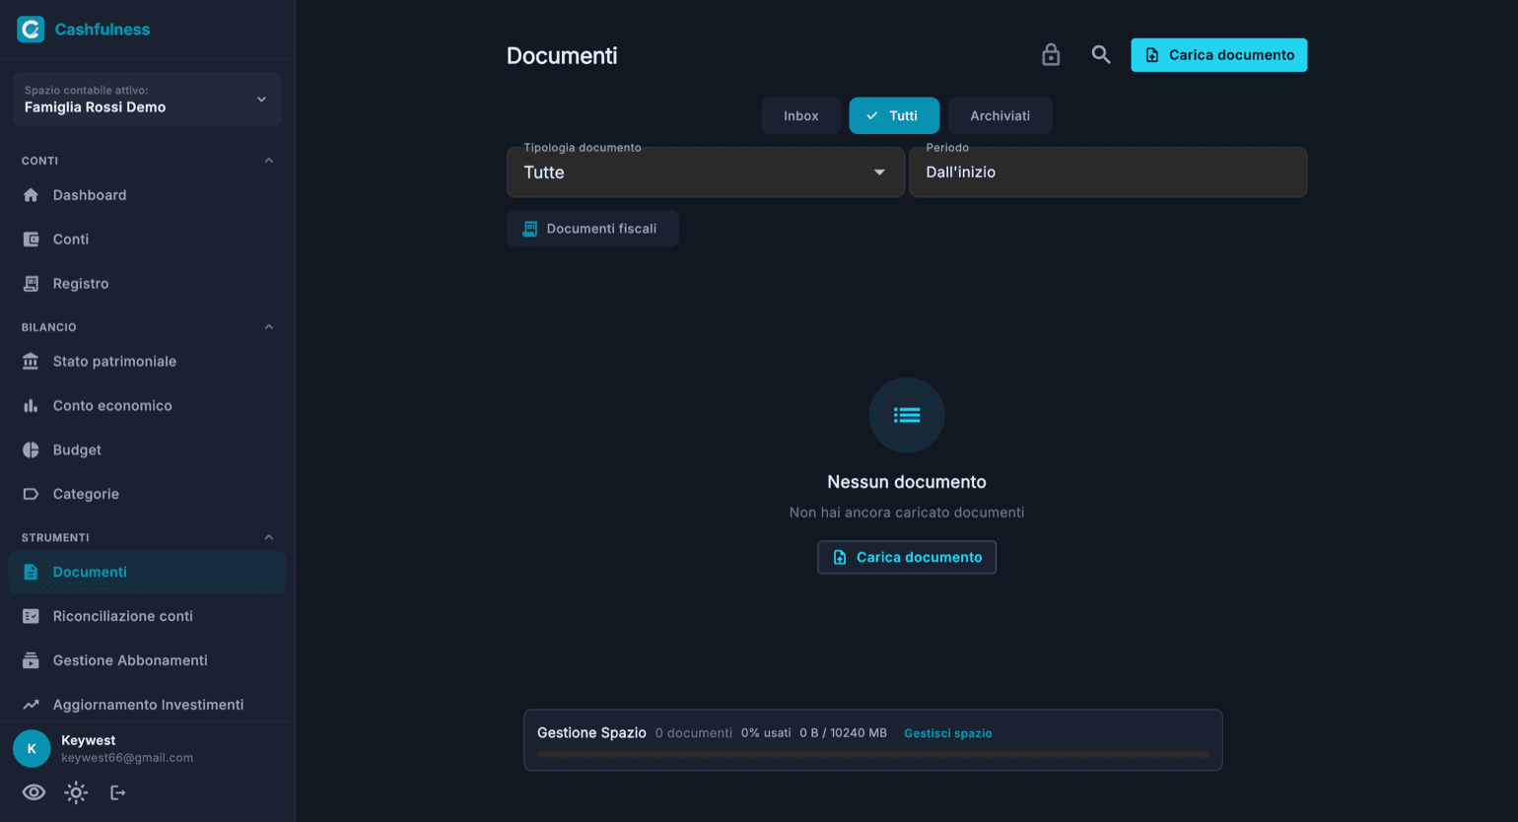Viewport: 1518px width, 822px height.
Task: Click the '0 documenti' count text
Action: (694, 733)
